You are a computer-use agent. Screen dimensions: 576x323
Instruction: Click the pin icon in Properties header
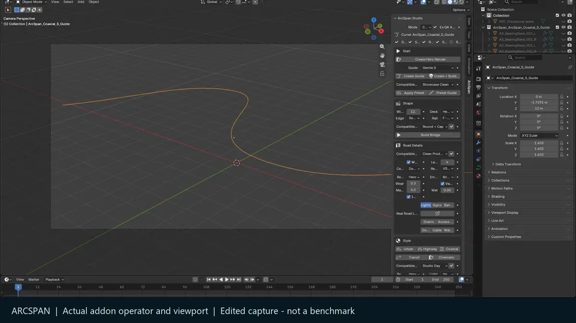570,68
